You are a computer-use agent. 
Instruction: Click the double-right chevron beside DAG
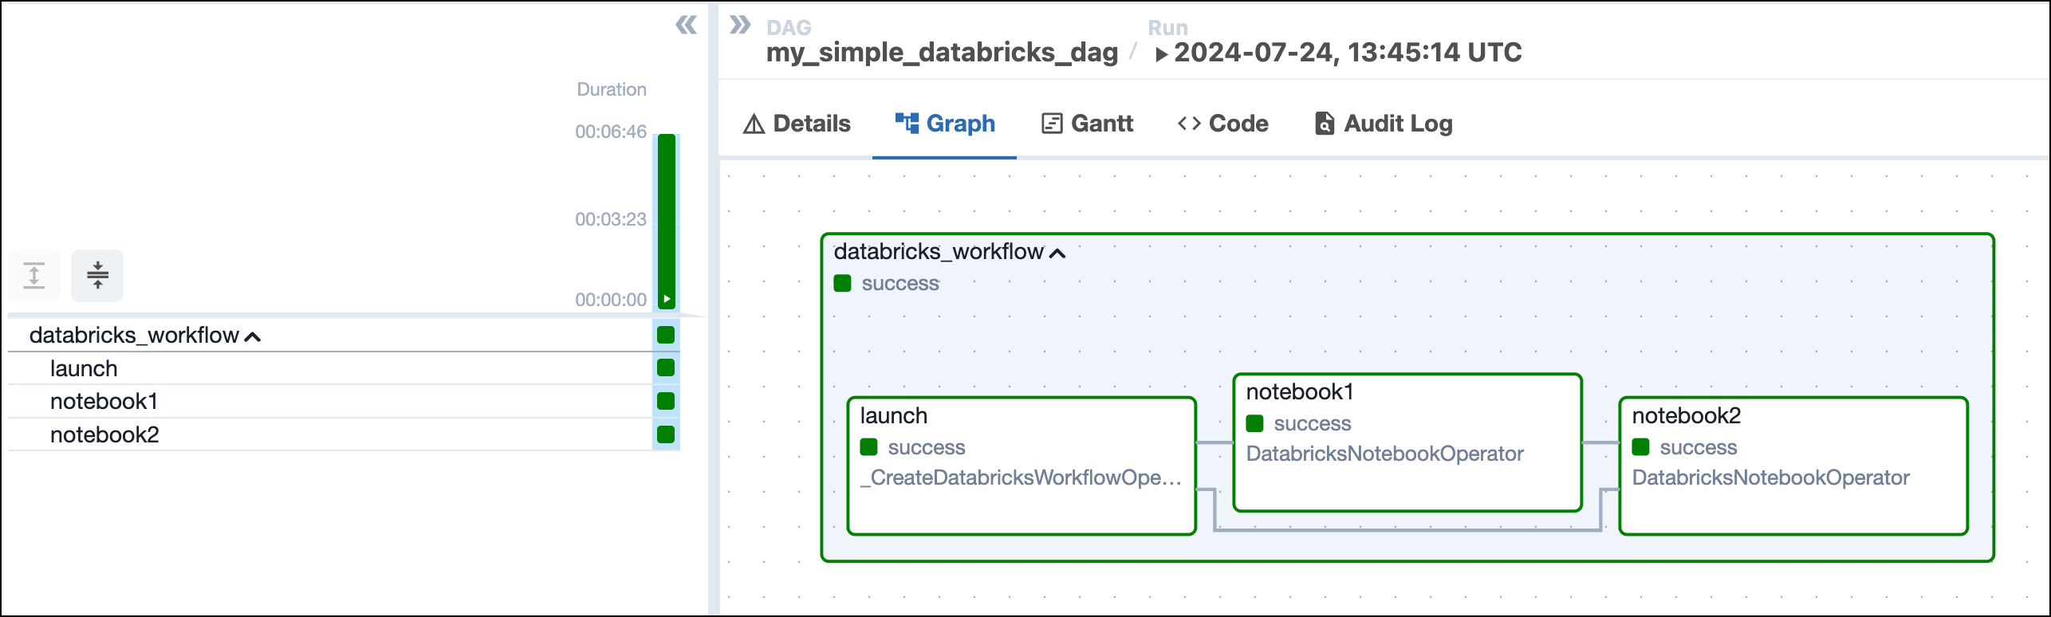pos(740,26)
